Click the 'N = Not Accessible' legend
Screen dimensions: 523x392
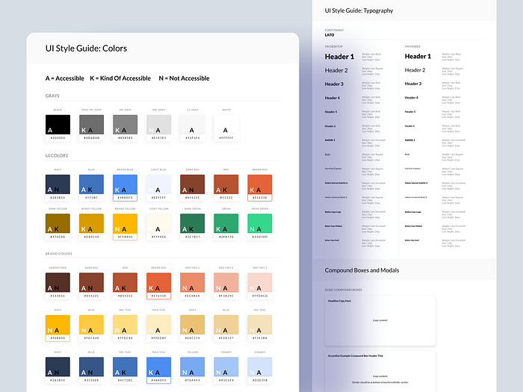[x=184, y=78]
